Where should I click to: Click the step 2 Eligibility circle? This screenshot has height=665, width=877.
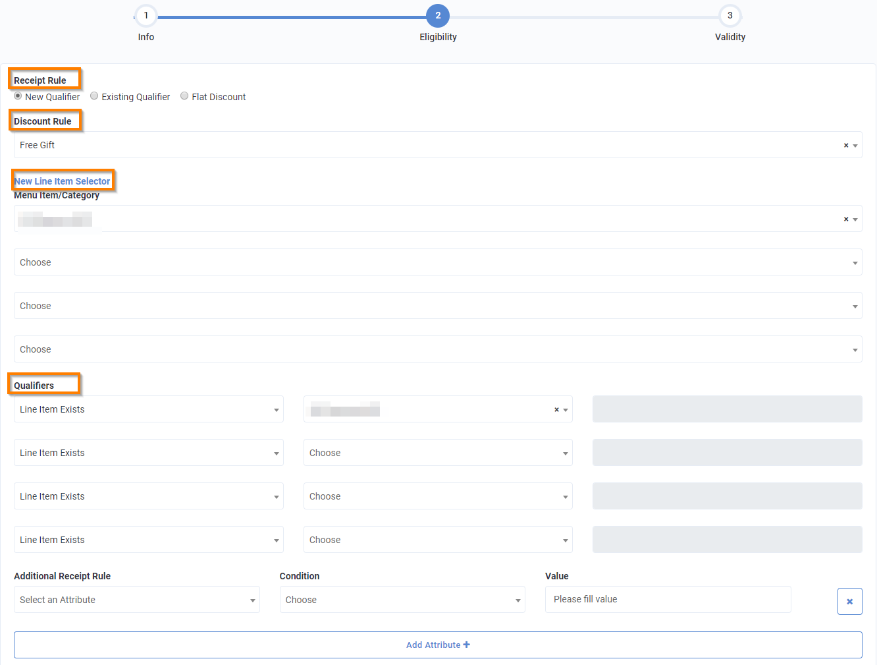pyautogui.click(x=438, y=16)
